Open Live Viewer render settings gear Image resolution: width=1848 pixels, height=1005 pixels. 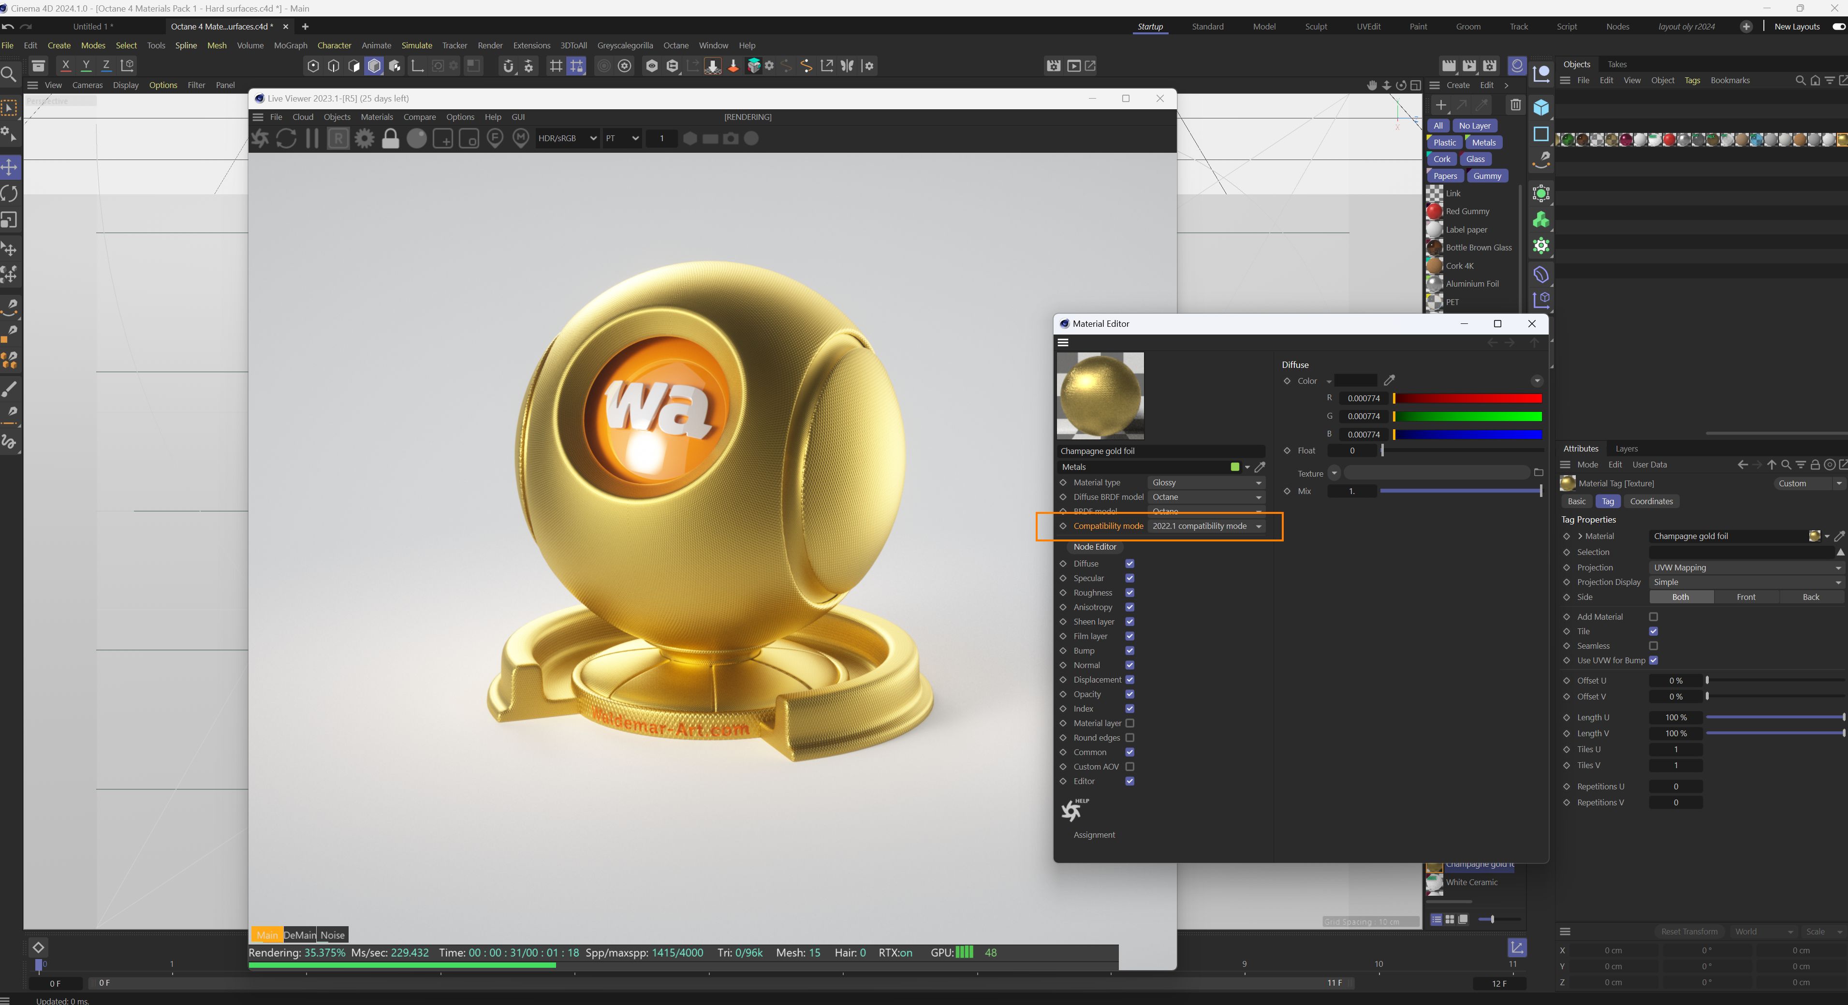coord(365,138)
